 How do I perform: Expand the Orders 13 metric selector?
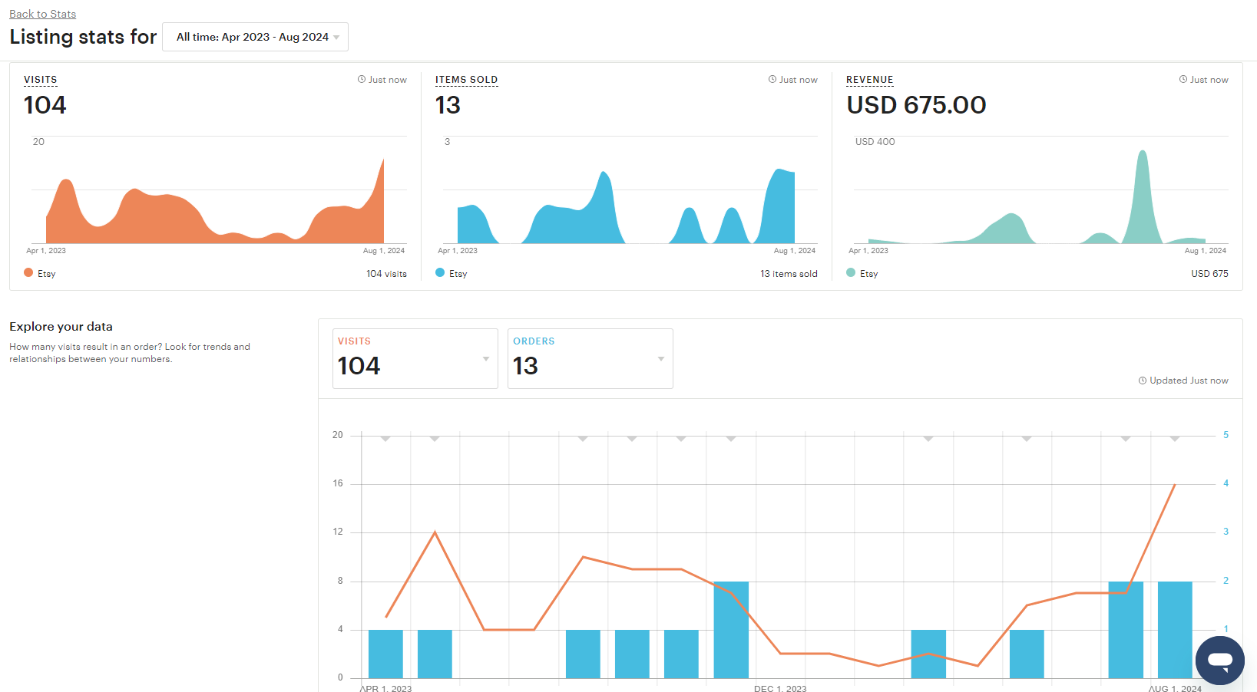pyautogui.click(x=590, y=358)
